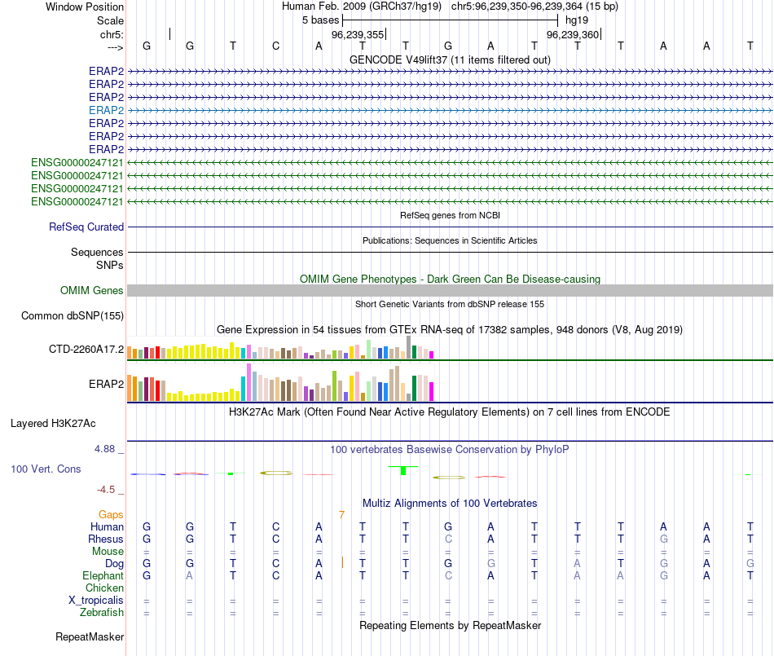Click the ---> sequence direction arrow label
The height and width of the screenshot is (656, 774).
point(116,47)
